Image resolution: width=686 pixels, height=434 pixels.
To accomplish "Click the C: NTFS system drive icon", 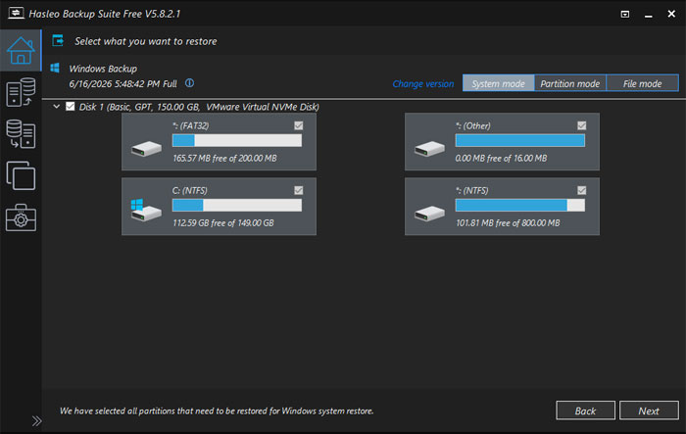I will [146, 211].
